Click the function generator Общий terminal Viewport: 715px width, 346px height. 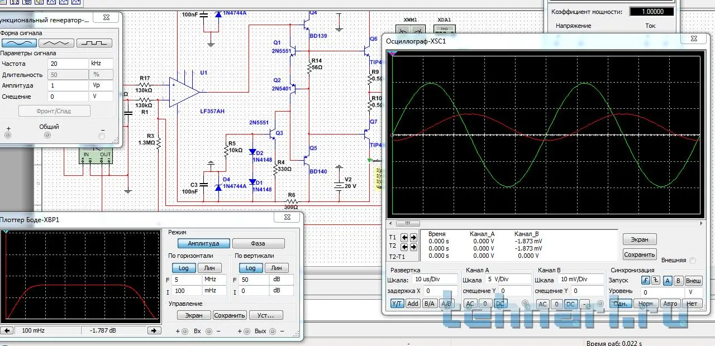[x=47, y=135]
